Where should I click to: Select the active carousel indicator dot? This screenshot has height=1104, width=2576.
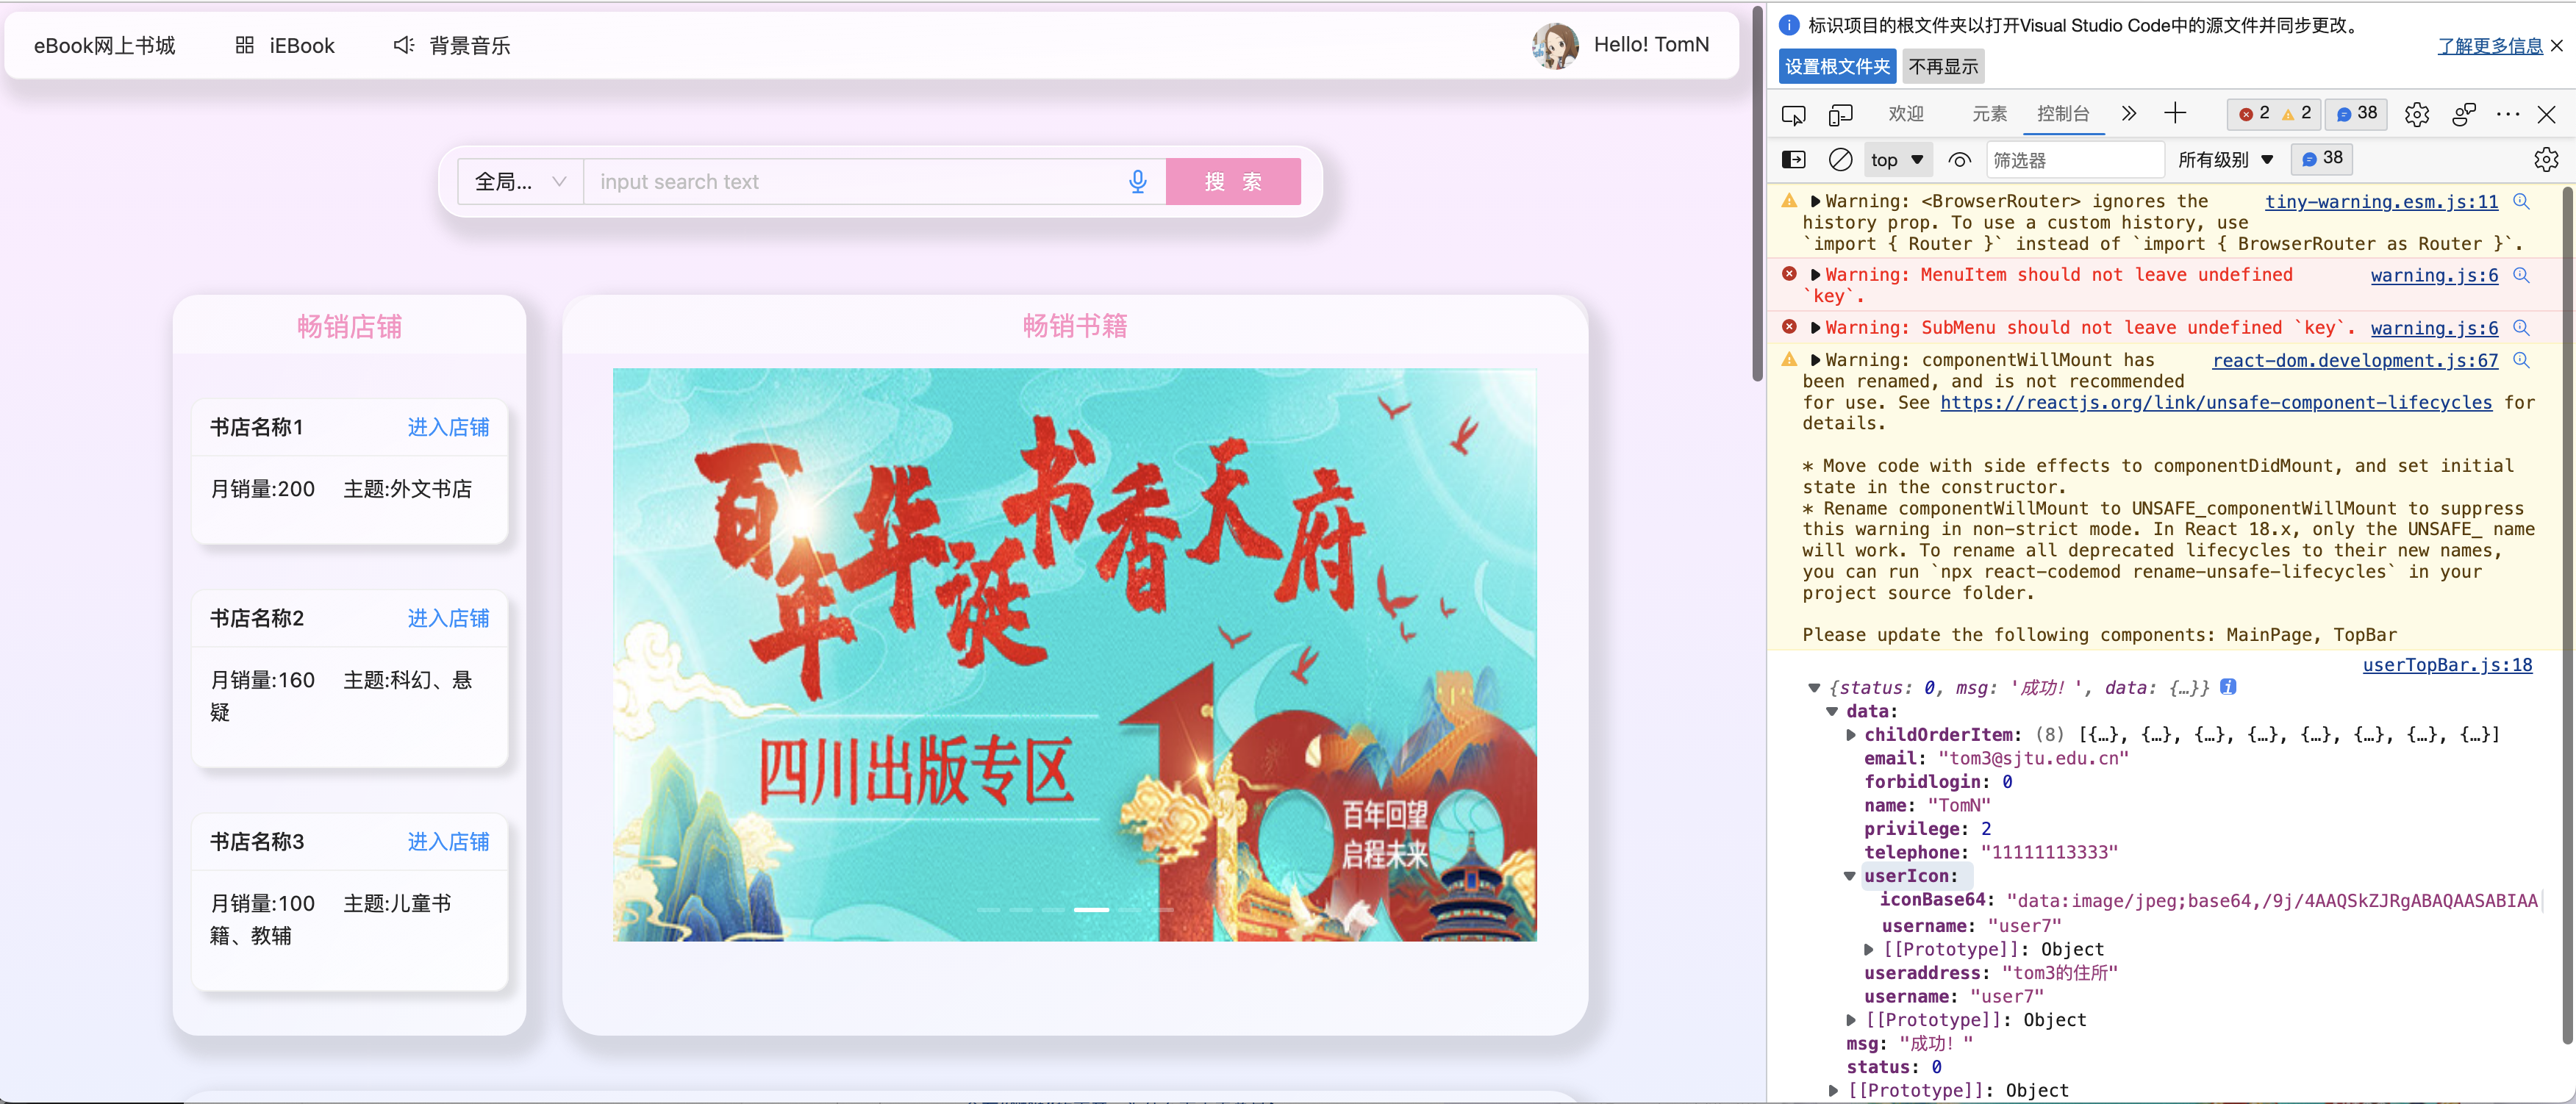pyautogui.click(x=1093, y=910)
